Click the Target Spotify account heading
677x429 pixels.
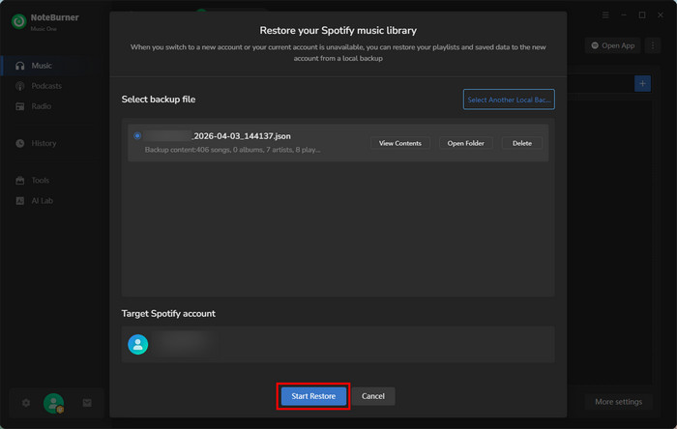coord(168,313)
